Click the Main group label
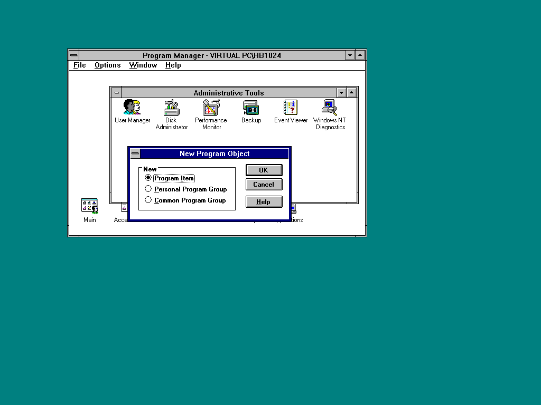The width and height of the screenshot is (541, 405). [x=90, y=220]
